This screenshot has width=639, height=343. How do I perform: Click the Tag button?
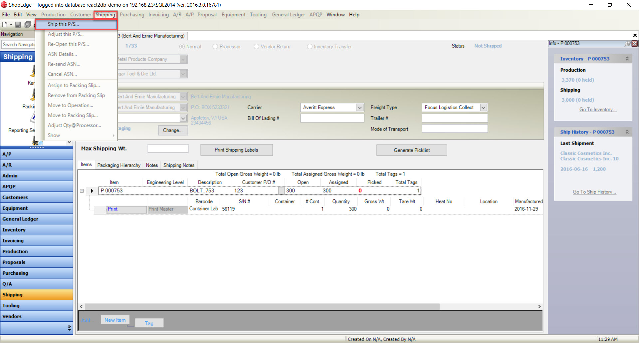pos(149,323)
